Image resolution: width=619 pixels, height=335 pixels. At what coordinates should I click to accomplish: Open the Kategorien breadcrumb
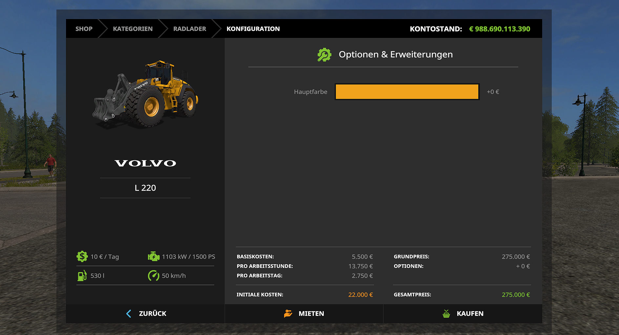pyautogui.click(x=133, y=29)
